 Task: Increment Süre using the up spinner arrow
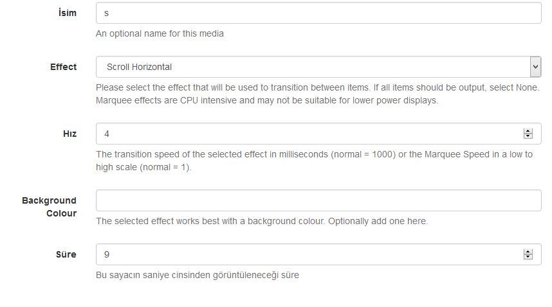(x=528, y=252)
